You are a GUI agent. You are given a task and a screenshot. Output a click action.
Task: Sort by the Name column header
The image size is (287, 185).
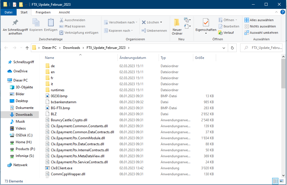click(x=49, y=58)
